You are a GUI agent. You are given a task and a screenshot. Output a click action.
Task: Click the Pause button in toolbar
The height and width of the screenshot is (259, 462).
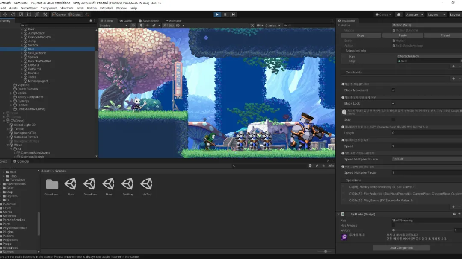[225, 15]
